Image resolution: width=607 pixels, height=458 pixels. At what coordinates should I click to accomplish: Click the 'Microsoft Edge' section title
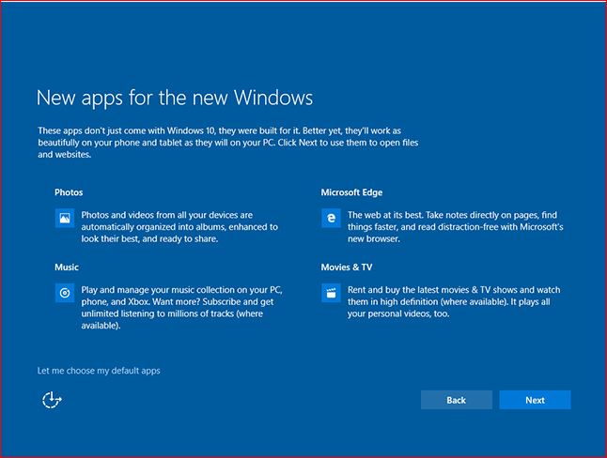click(351, 192)
